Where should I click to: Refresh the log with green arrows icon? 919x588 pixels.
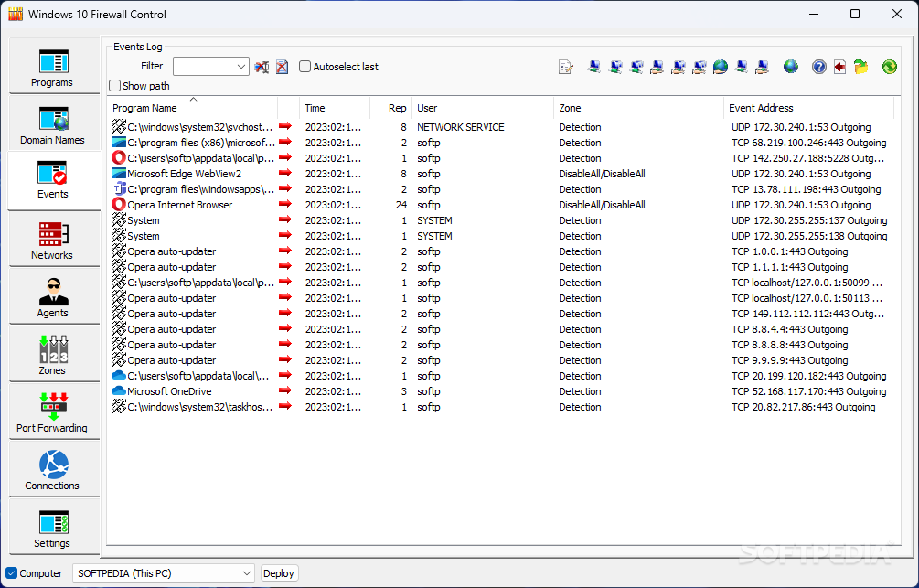tap(889, 67)
